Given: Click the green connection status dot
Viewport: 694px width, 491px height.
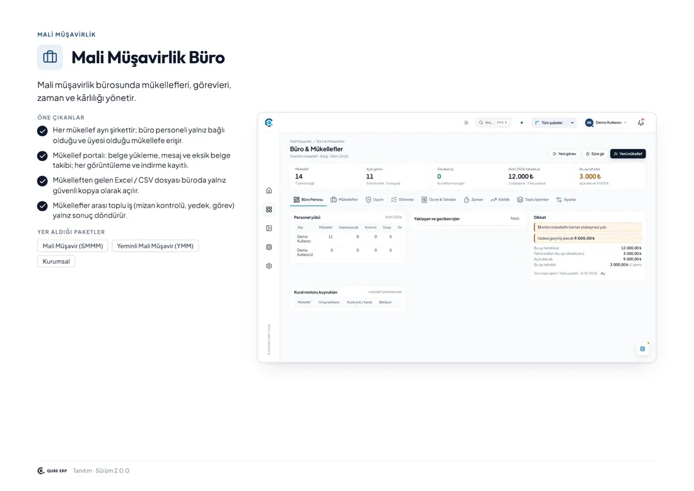Looking at the screenshot, I should pos(522,122).
